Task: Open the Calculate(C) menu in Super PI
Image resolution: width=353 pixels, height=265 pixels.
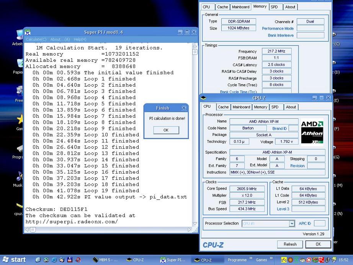Action: click(36, 39)
